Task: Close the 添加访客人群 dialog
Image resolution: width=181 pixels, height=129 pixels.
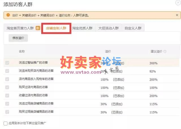Action: 176,3
